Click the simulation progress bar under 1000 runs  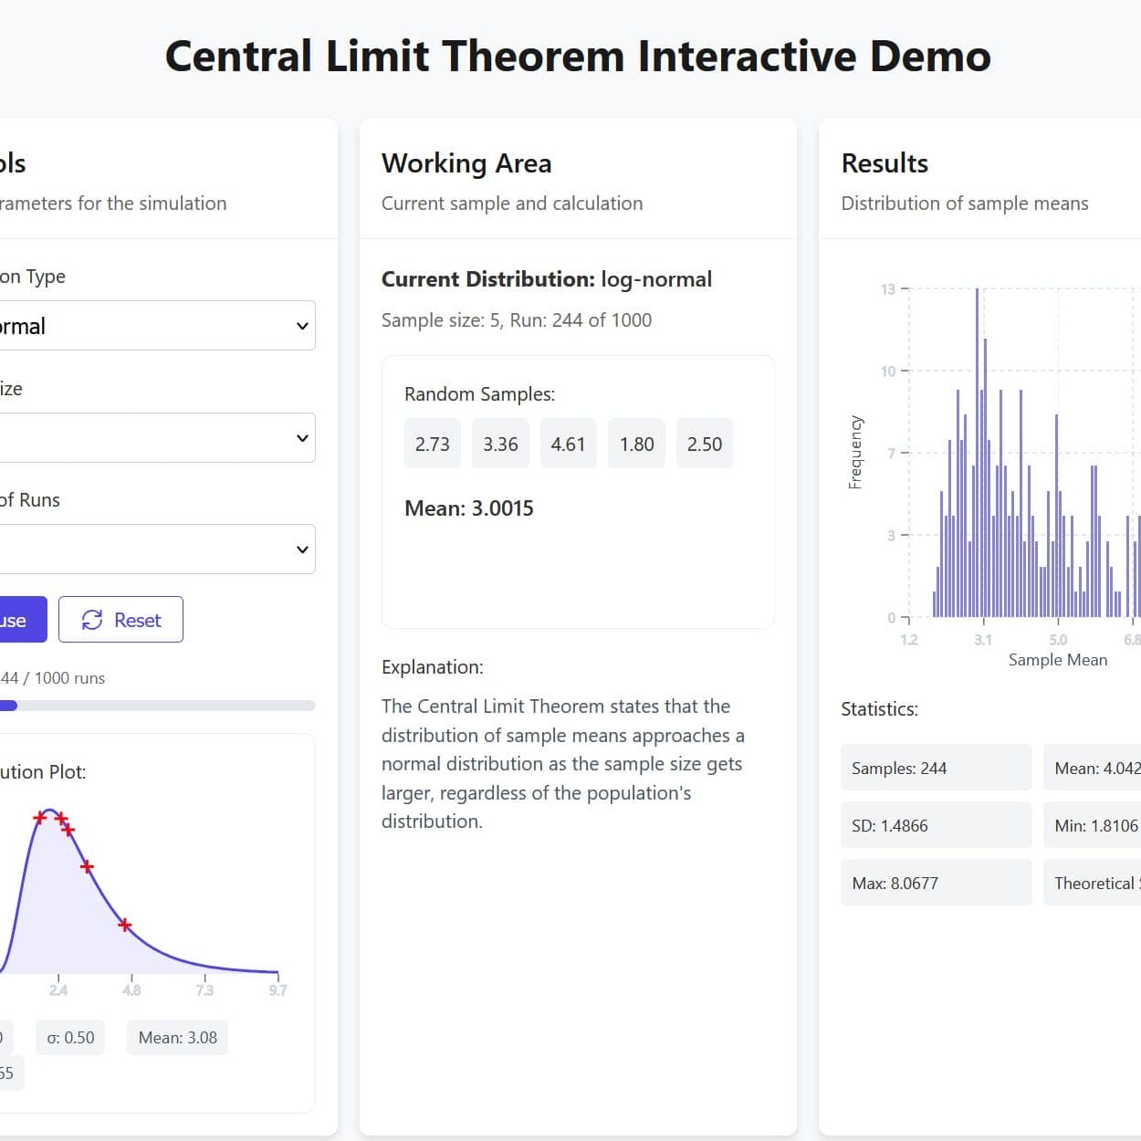tap(155, 705)
